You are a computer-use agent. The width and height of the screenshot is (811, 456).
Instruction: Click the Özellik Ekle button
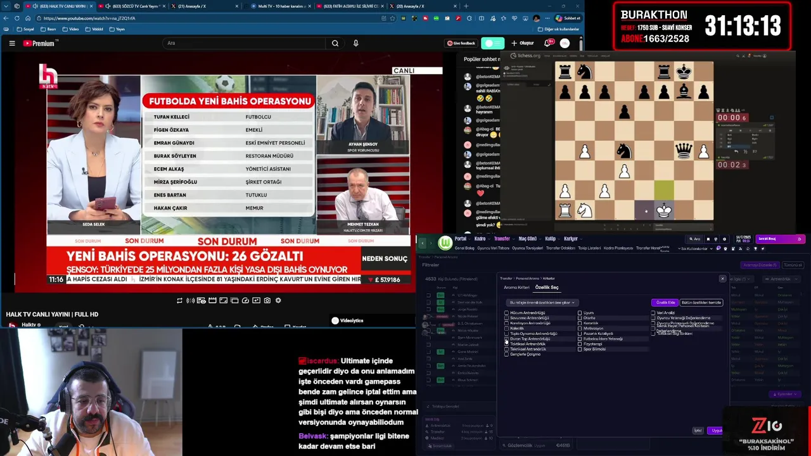point(665,303)
